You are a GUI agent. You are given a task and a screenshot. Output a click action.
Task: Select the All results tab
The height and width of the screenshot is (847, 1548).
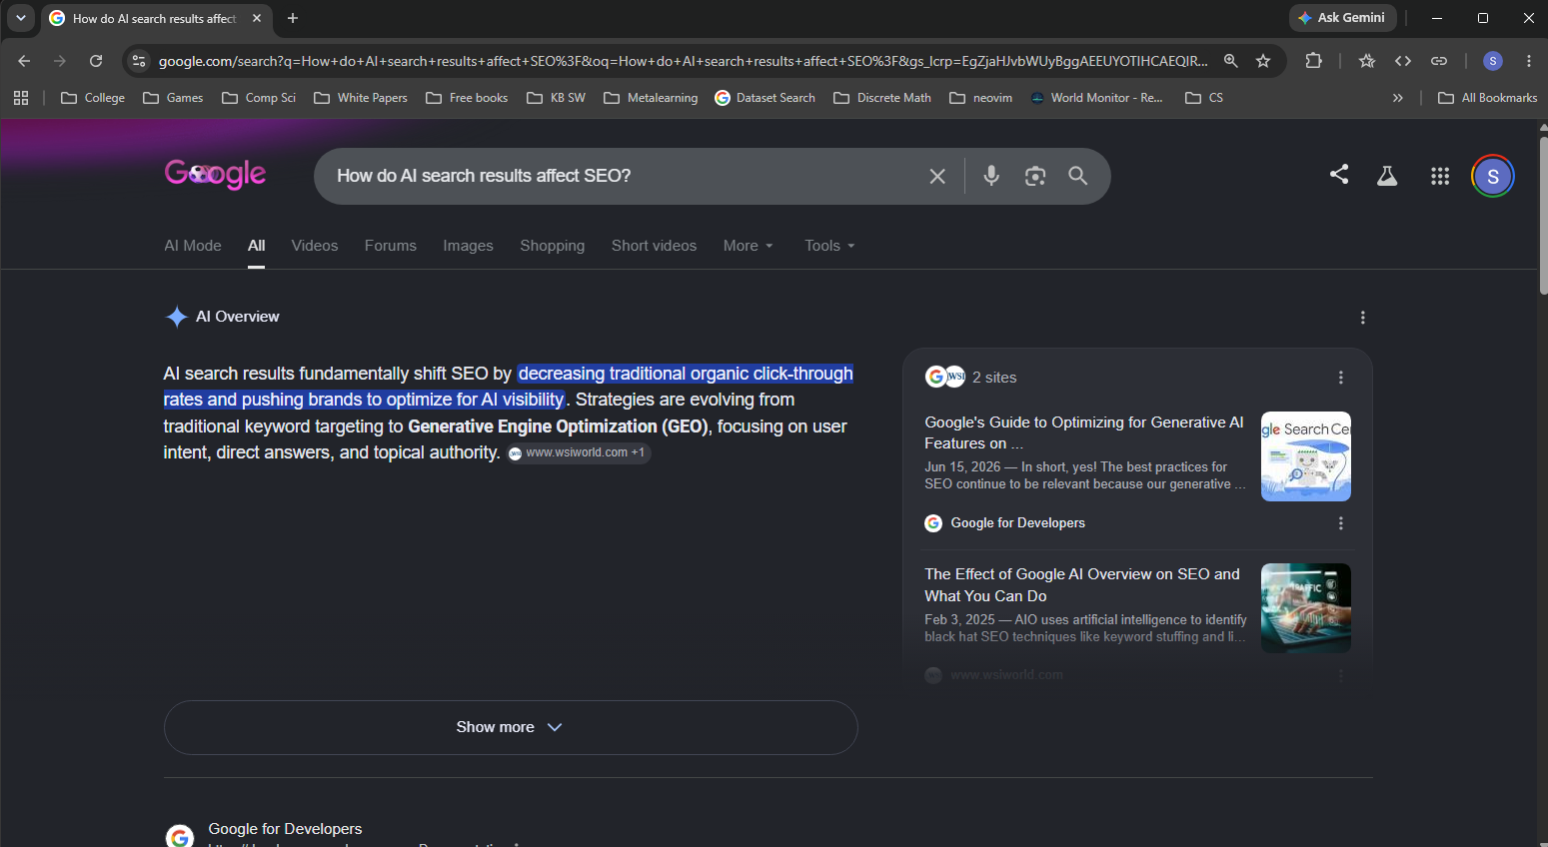(257, 246)
